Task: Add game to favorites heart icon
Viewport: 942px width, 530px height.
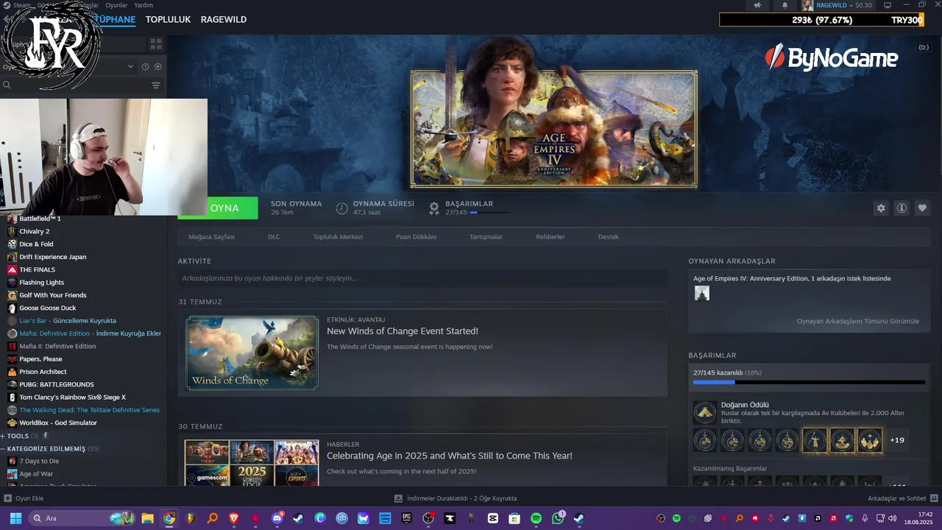Action: [x=922, y=208]
